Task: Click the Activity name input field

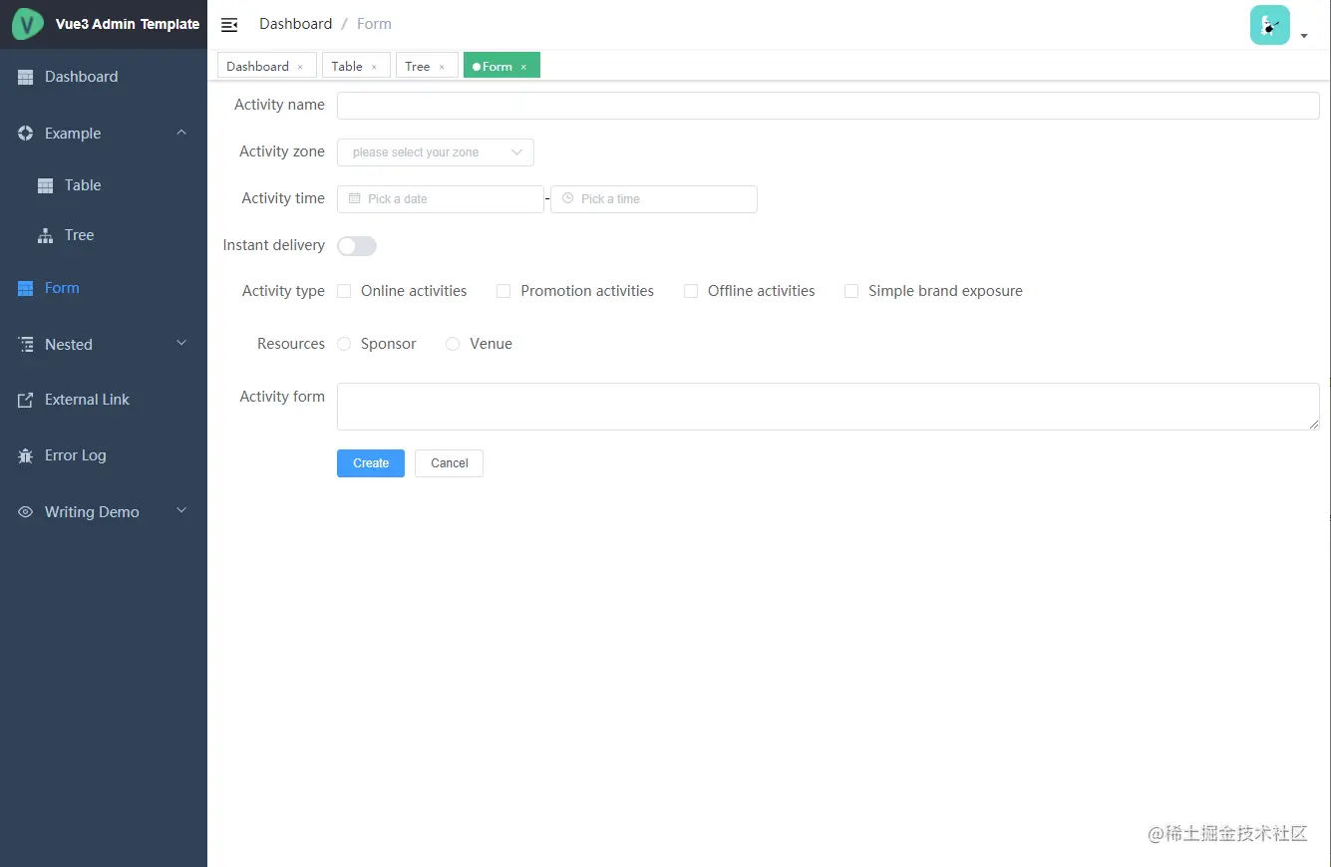Action: [828, 105]
